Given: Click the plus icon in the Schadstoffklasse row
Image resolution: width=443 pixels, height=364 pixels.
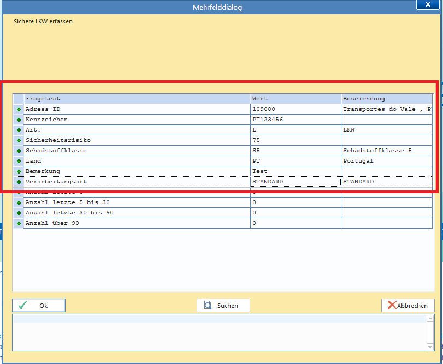Looking at the screenshot, I should click(x=19, y=151).
